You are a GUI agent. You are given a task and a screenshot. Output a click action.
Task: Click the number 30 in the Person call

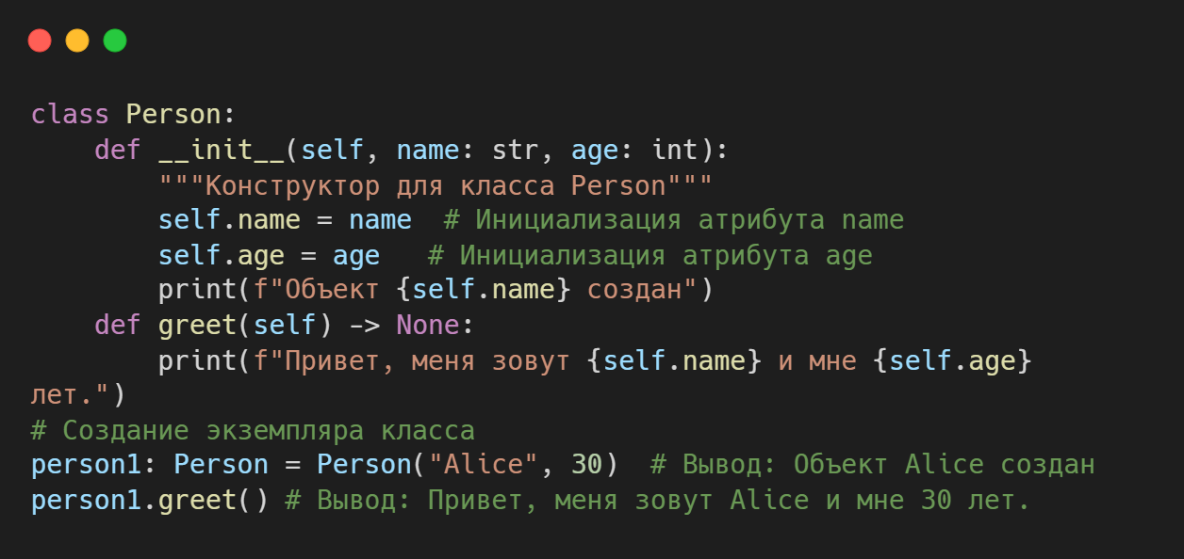click(x=586, y=466)
